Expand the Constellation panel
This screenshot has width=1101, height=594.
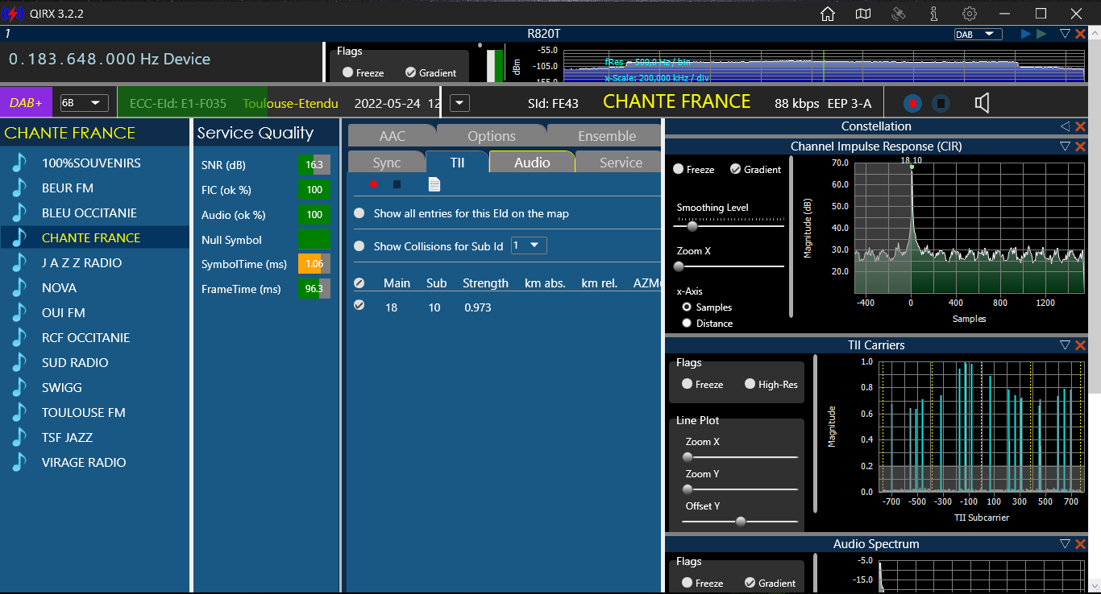pyautogui.click(x=1065, y=126)
